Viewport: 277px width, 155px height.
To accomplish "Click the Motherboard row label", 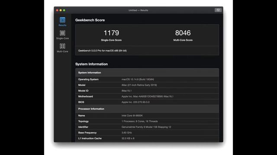I will (x=86, y=96).
